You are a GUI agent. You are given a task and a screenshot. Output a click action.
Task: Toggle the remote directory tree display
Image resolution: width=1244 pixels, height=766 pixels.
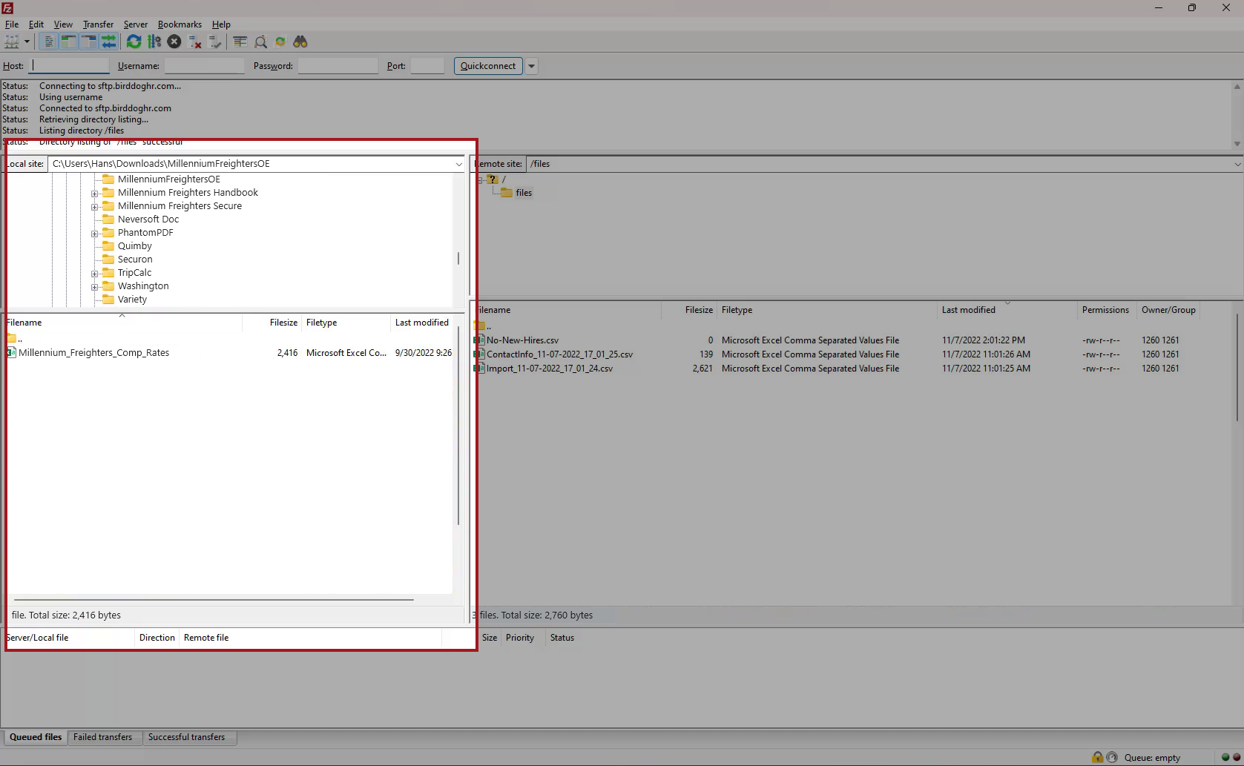click(x=88, y=42)
